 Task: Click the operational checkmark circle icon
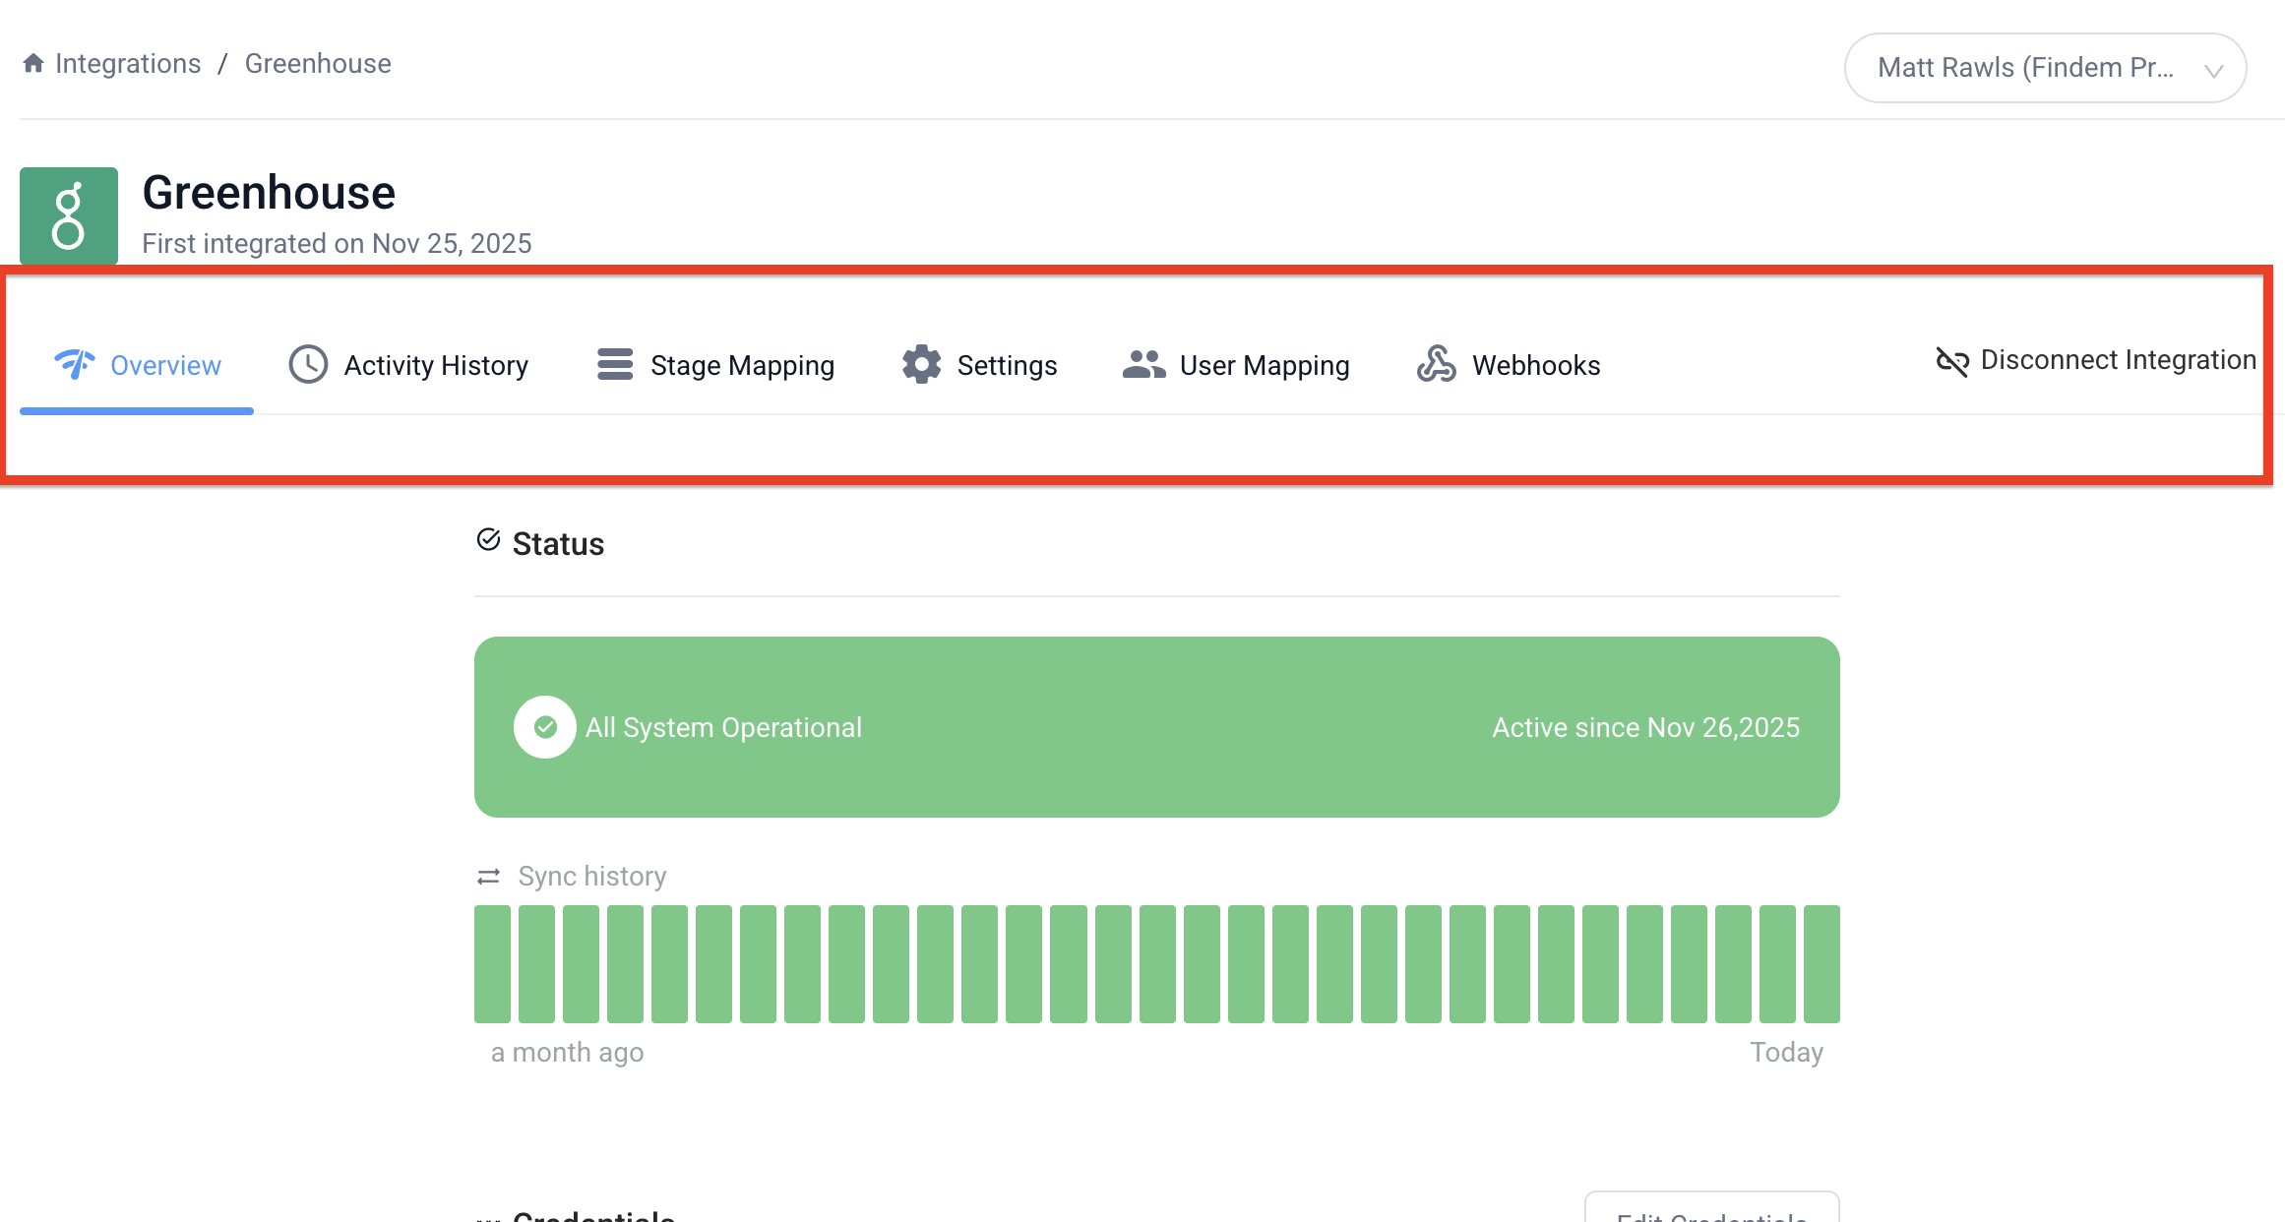pos(545,727)
